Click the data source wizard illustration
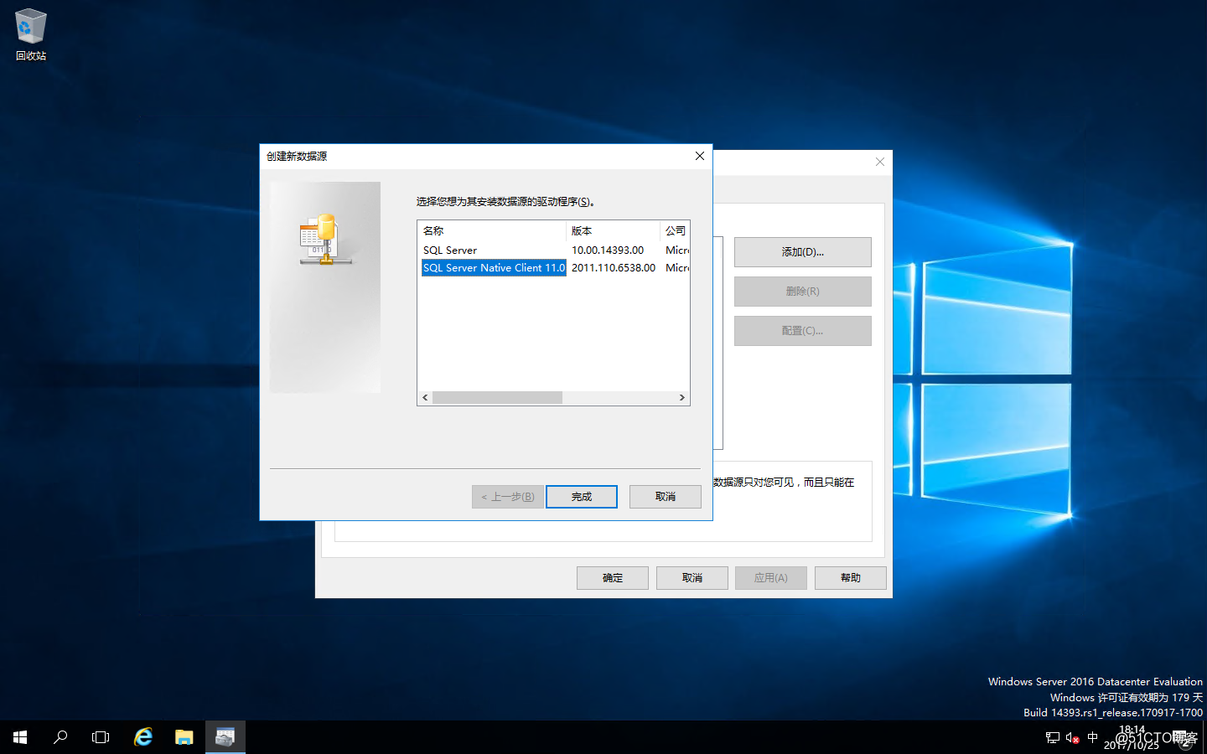Image resolution: width=1207 pixels, height=754 pixels. [325, 287]
